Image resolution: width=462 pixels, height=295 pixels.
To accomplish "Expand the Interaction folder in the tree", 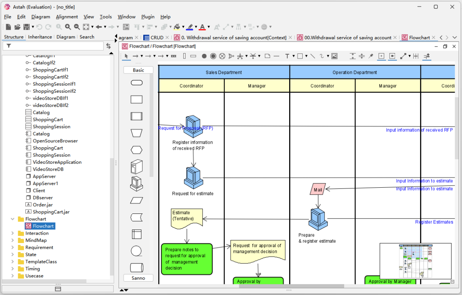I will [13, 233].
